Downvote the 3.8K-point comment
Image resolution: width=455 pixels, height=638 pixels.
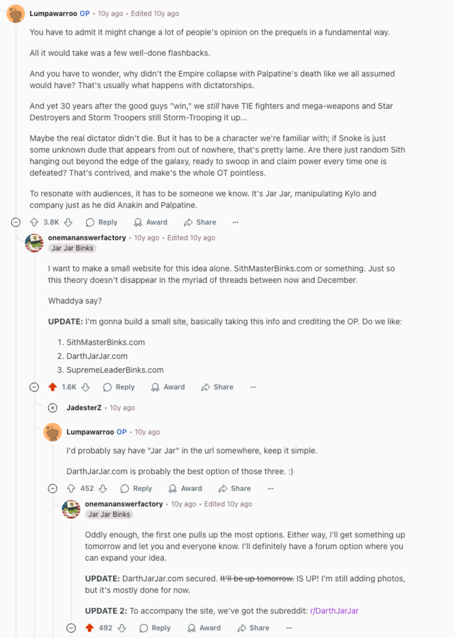tap(68, 222)
